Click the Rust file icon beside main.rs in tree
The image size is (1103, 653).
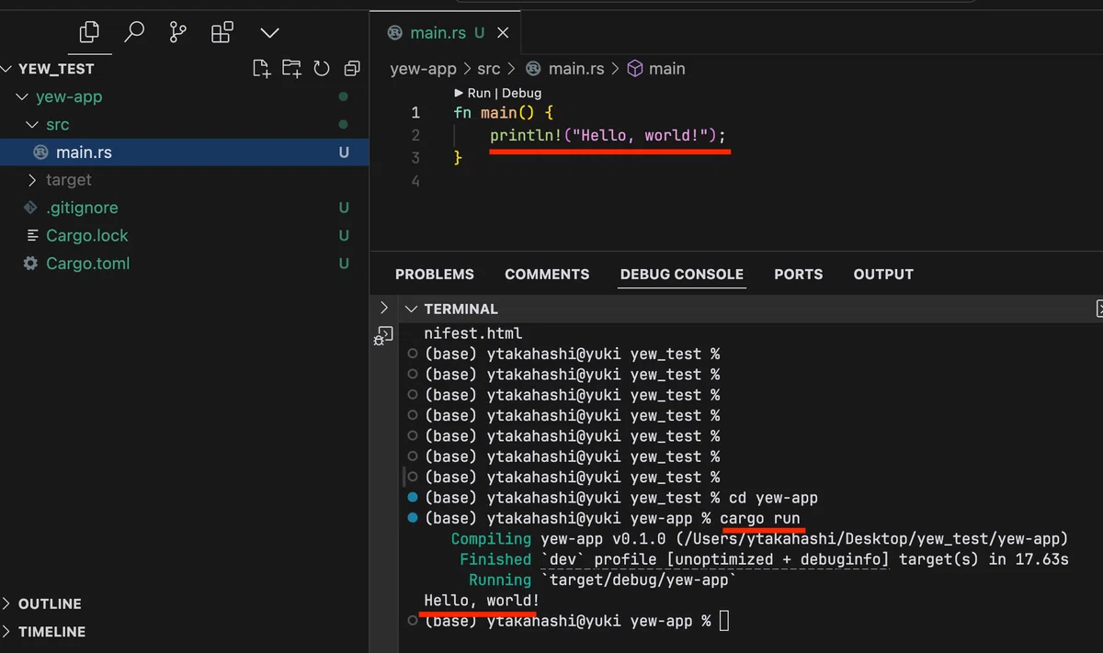(40, 152)
